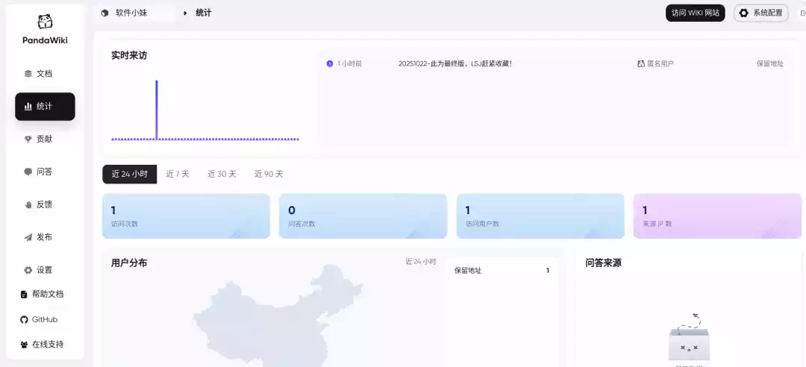Go to the 问答 Q&A section
Screen dimensions: 806x367
45,172
